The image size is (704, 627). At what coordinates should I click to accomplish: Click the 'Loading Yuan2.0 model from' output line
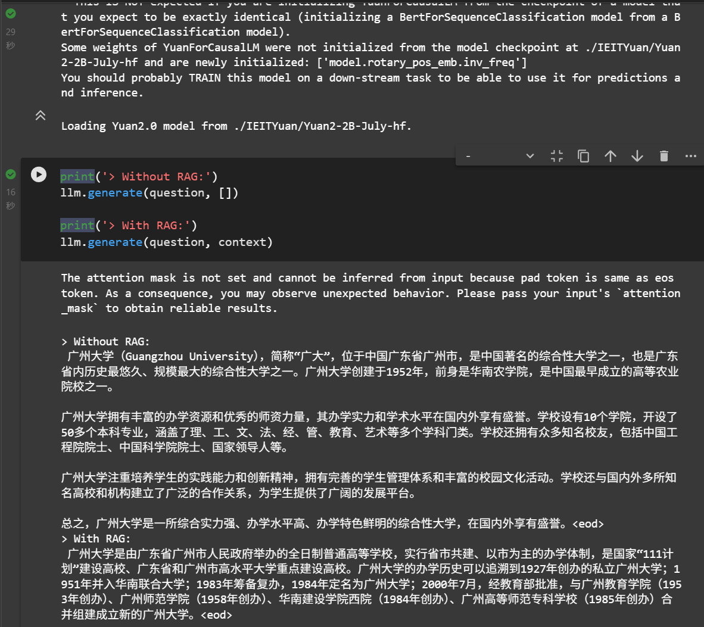coord(236,126)
